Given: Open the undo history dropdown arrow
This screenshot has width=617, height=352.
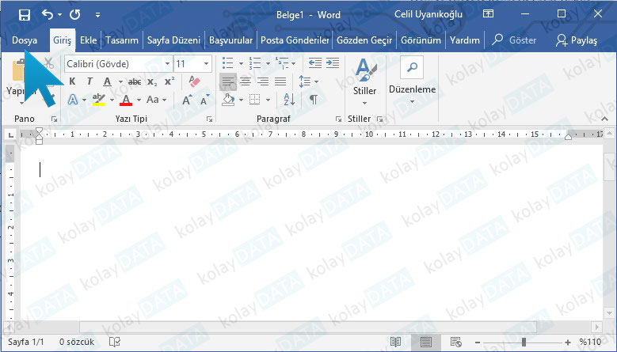Looking at the screenshot, I should pyautogui.click(x=60, y=15).
